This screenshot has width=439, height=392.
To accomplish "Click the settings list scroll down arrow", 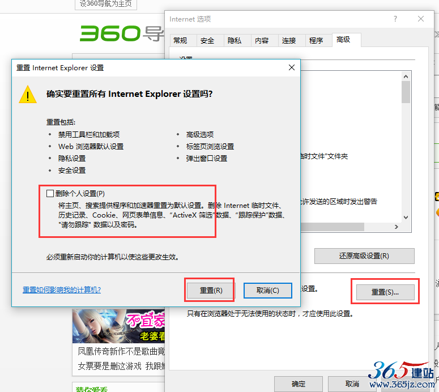I will tap(406, 218).
